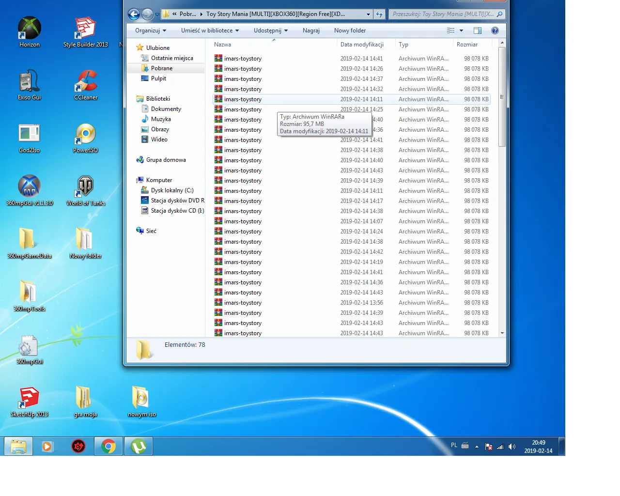Open God2Iso desktop icon
620x496 pixels.
pyautogui.click(x=30, y=138)
